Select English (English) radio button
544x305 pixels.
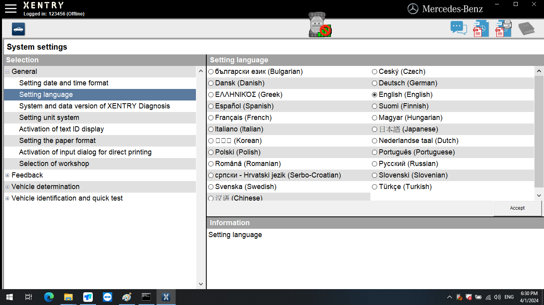tap(374, 95)
